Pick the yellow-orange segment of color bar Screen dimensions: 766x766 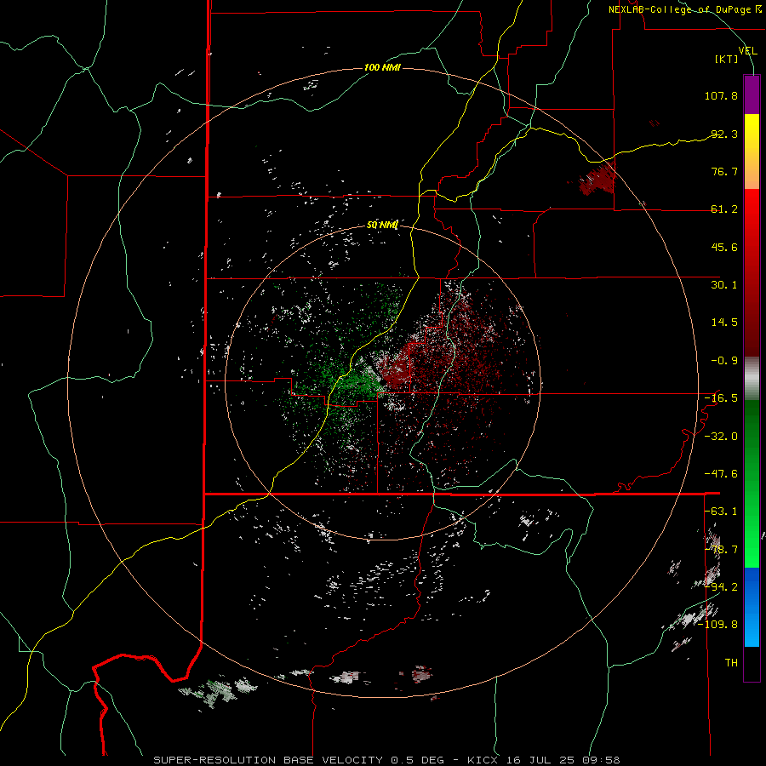pyautogui.click(x=752, y=151)
